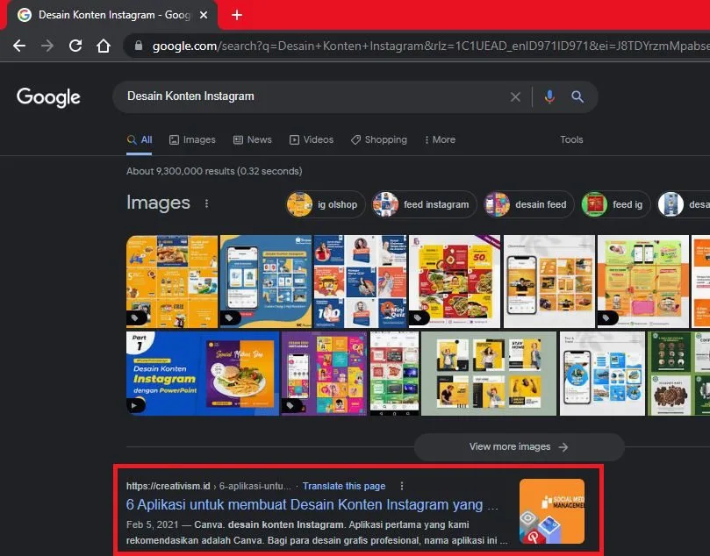Select the 'feed instagram' suggestion chip
Screen dimensions: 710x556
click(x=423, y=203)
